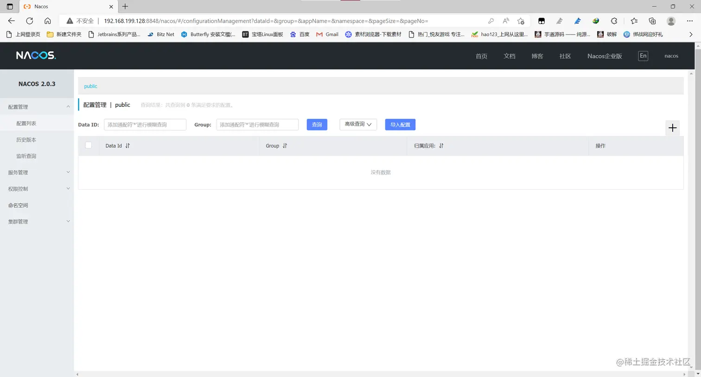The height and width of the screenshot is (377, 701).
Task: Open 芋道源码 bookmark
Action: [562, 34]
